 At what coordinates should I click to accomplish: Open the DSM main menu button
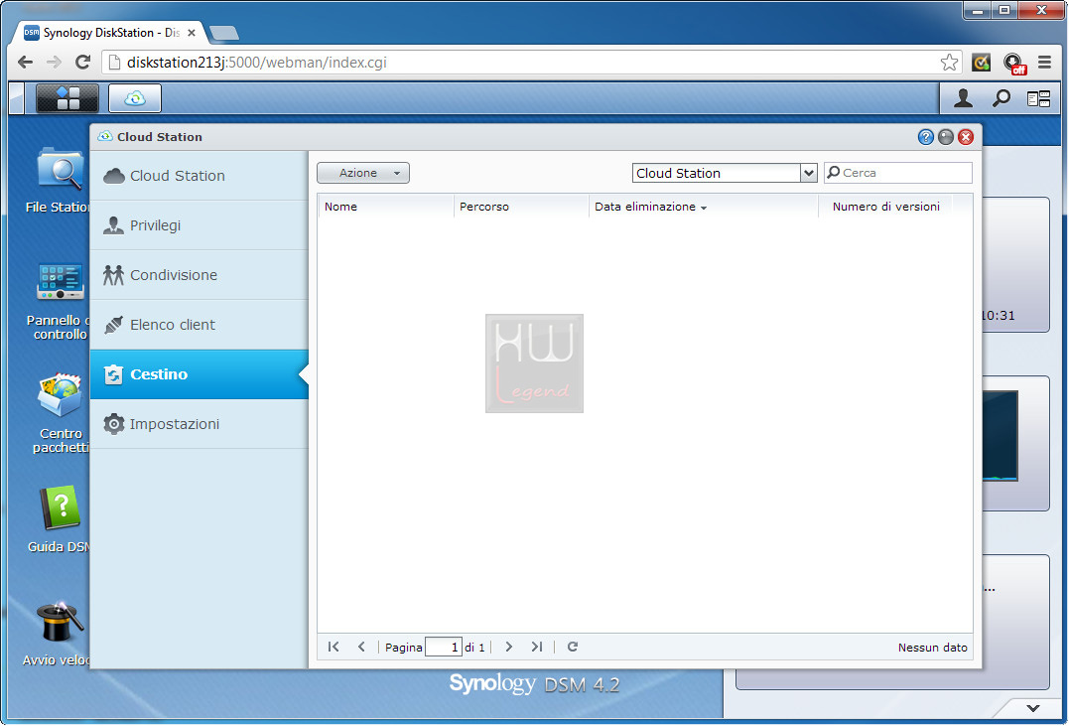coord(67,98)
